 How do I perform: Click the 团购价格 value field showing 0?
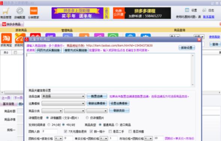click(68, 139)
